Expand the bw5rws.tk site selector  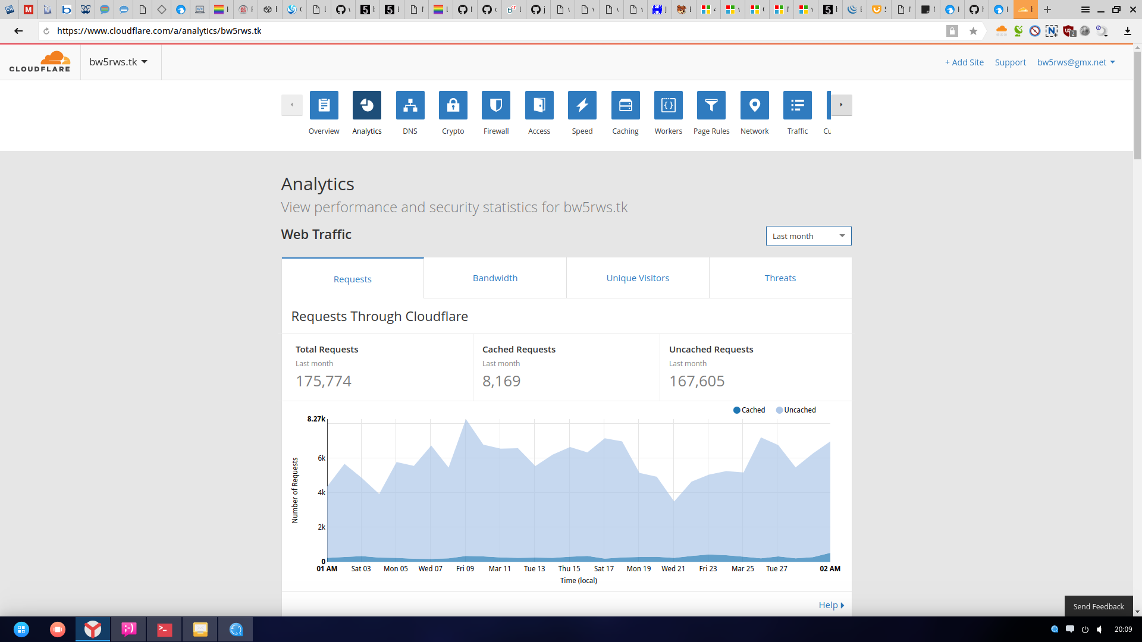(x=118, y=62)
